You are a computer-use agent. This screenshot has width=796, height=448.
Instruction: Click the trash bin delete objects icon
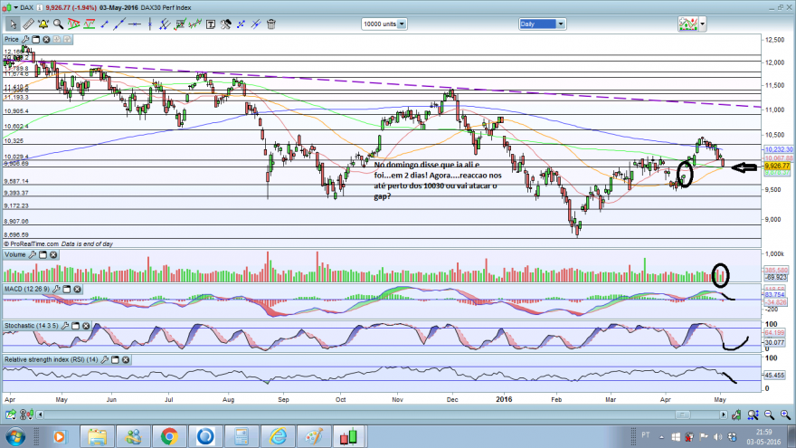271,24
